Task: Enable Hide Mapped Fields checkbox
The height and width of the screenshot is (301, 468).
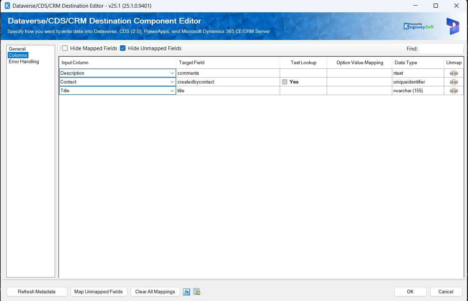Action: pos(65,48)
